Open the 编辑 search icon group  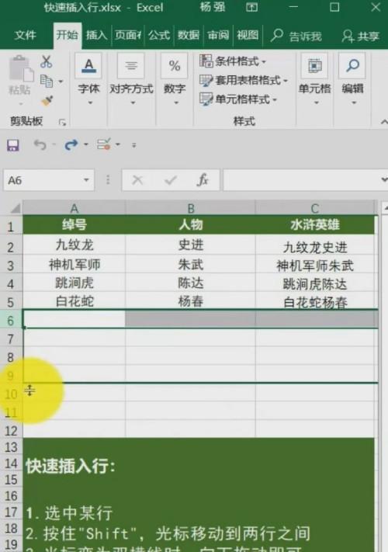coord(352,79)
